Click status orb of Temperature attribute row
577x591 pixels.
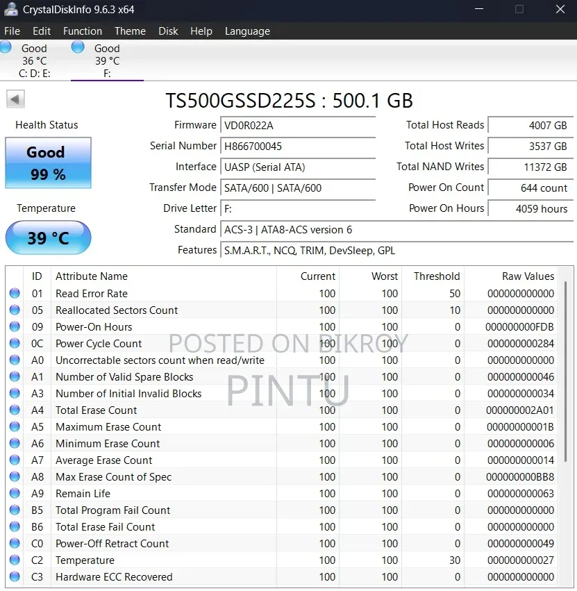pos(15,560)
